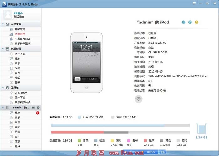Click the title bar menu icon left of minimize
Image resolution: width=219 pixels, height=156 pixels.
[x=194, y=3]
